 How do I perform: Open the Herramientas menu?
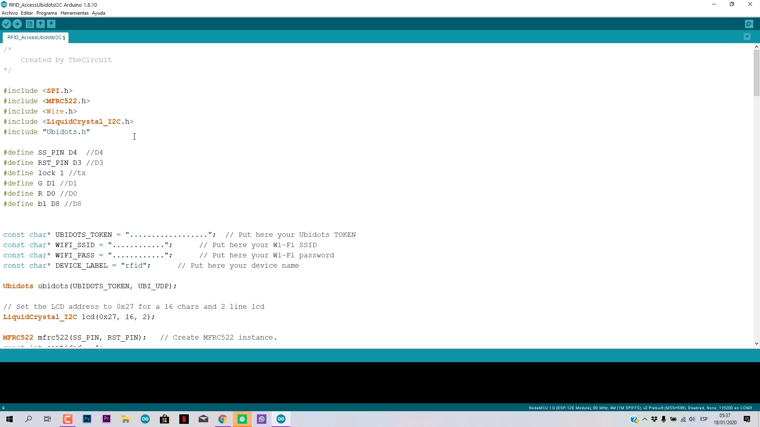74,13
